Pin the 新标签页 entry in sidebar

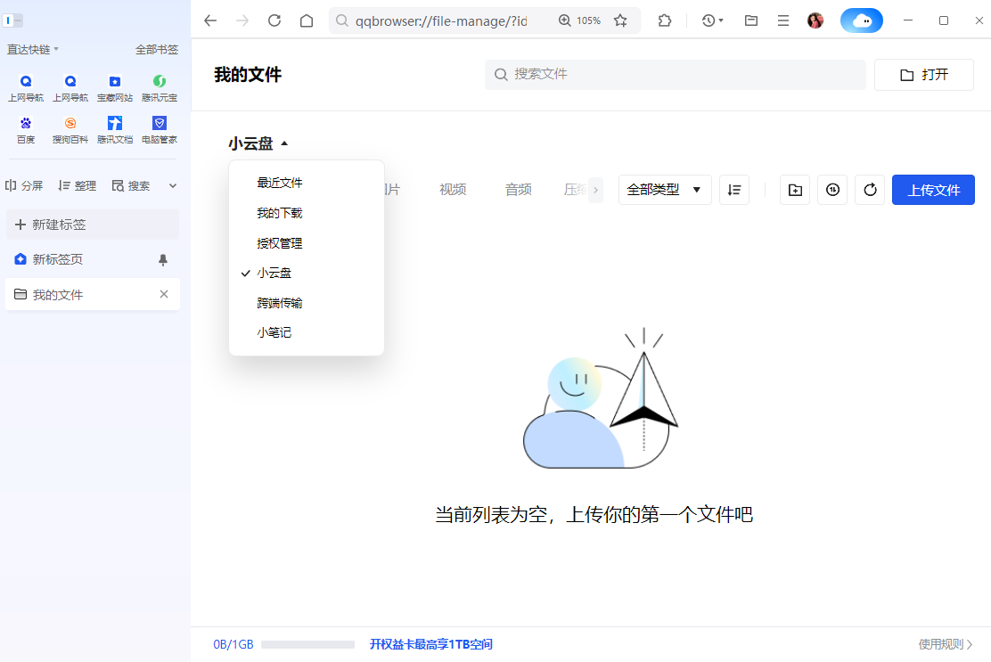tap(165, 259)
